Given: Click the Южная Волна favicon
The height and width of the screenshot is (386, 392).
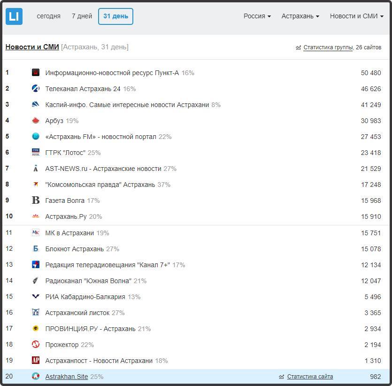Looking at the screenshot, I should point(36,280).
